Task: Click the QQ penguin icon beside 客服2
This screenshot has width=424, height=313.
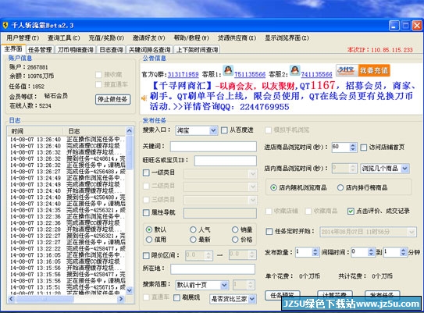Action: coord(294,70)
